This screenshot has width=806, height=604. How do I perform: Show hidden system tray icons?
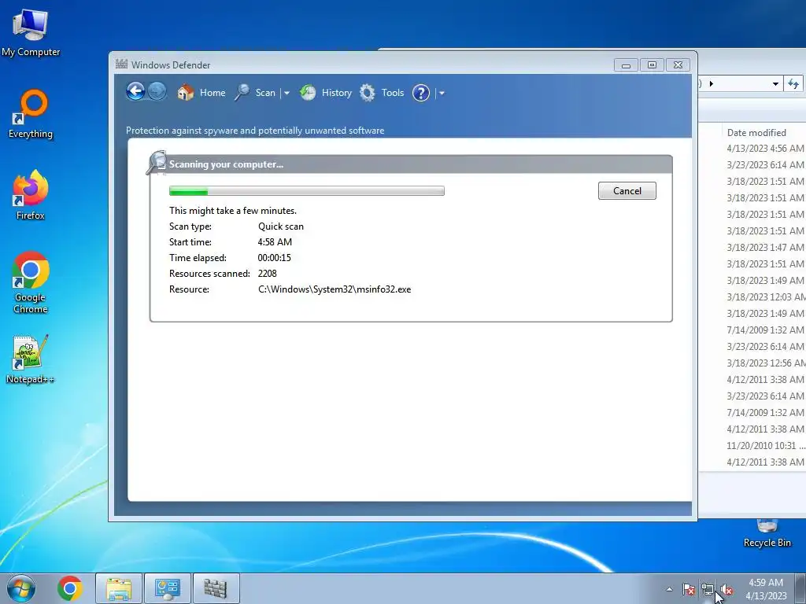tap(669, 589)
